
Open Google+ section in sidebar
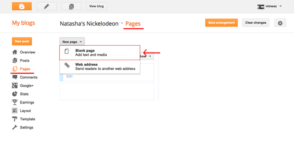(x=26, y=86)
